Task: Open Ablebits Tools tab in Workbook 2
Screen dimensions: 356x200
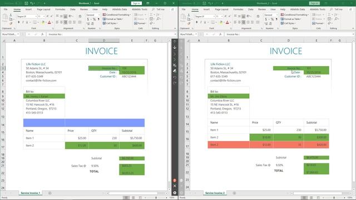Action: [x=318, y=9]
